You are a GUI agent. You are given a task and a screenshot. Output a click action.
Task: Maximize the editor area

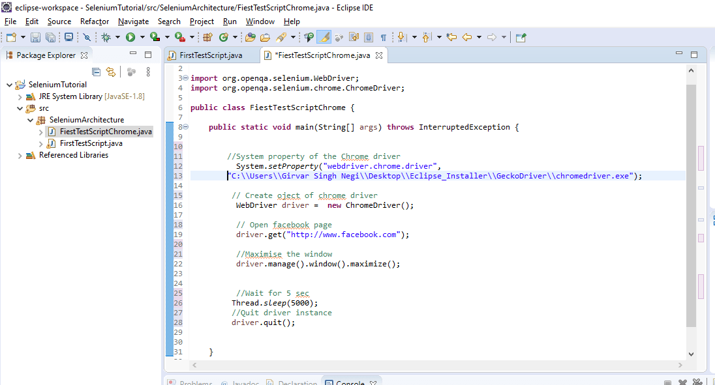[x=694, y=55]
